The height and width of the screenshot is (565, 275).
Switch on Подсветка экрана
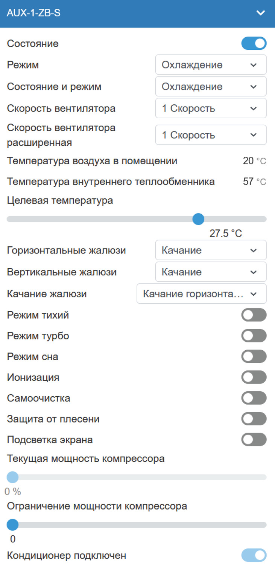pyautogui.click(x=254, y=440)
